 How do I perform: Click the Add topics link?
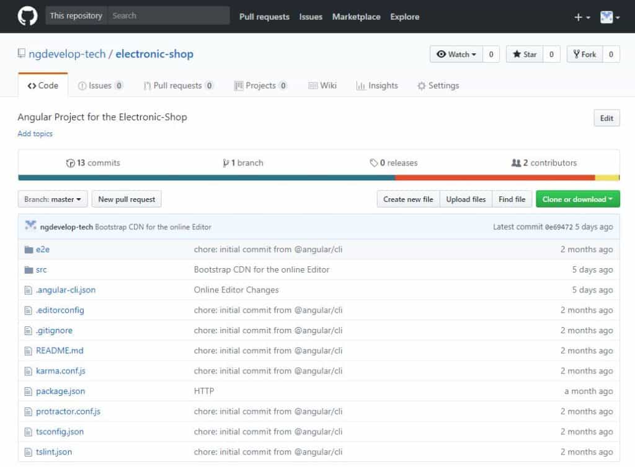coord(35,134)
